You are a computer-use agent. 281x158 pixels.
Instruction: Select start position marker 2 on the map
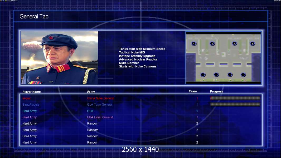212,44
